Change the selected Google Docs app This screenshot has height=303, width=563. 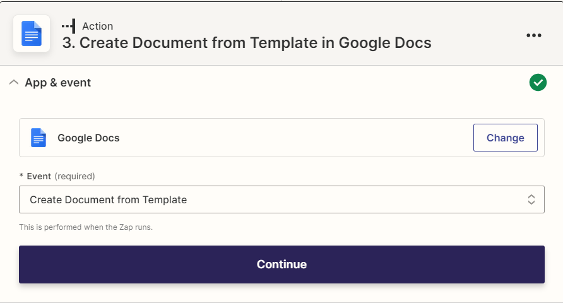tap(505, 138)
